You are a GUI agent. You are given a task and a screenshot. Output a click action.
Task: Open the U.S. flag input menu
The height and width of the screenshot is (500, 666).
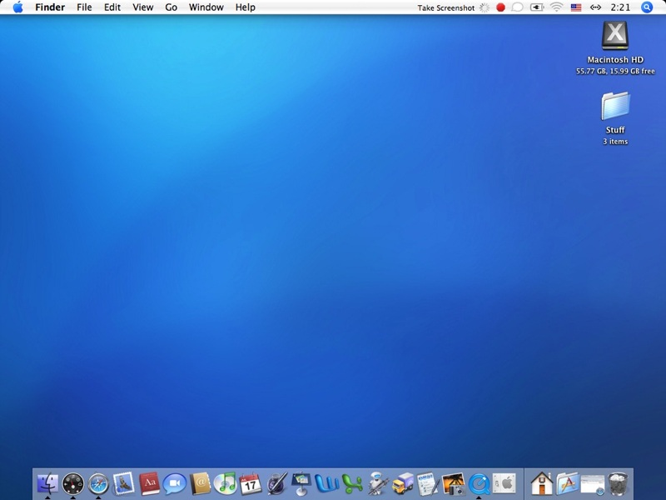tap(576, 7)
